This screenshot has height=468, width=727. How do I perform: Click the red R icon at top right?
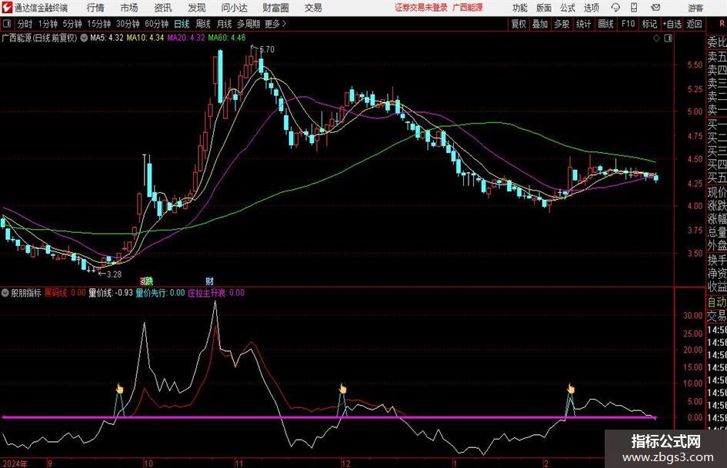722,24
